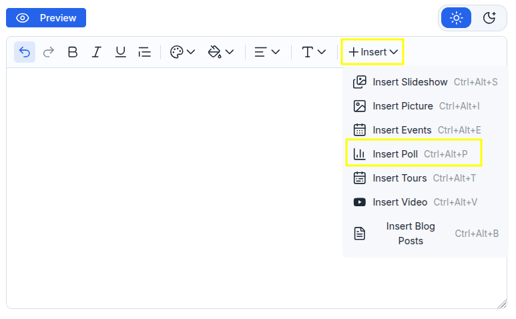Select Insert Poll menu item

tap(414, 154)
